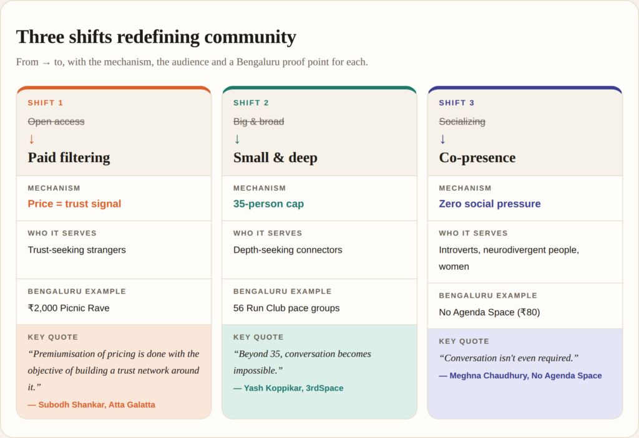
Task: Select "56 Run Club pace groups" example
Action: click(286, 308)
